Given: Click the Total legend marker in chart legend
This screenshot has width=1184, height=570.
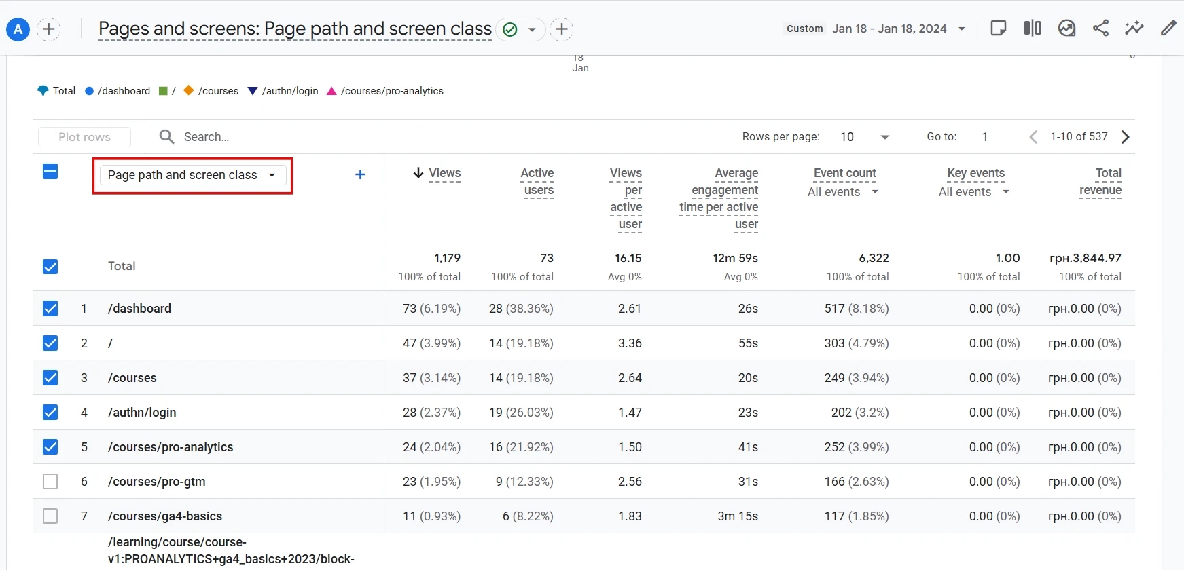Looking at the screenshot, I should (43, 91).
